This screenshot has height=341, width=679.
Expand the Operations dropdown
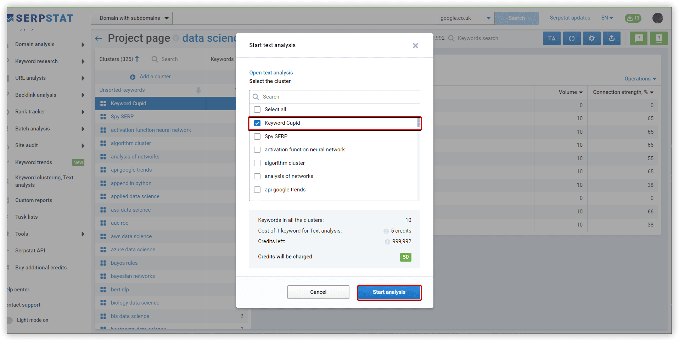point(640,79)
